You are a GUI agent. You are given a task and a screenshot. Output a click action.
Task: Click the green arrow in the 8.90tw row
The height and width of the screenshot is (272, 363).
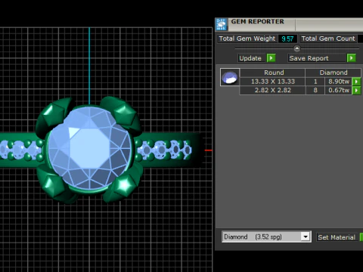[356, 82]
